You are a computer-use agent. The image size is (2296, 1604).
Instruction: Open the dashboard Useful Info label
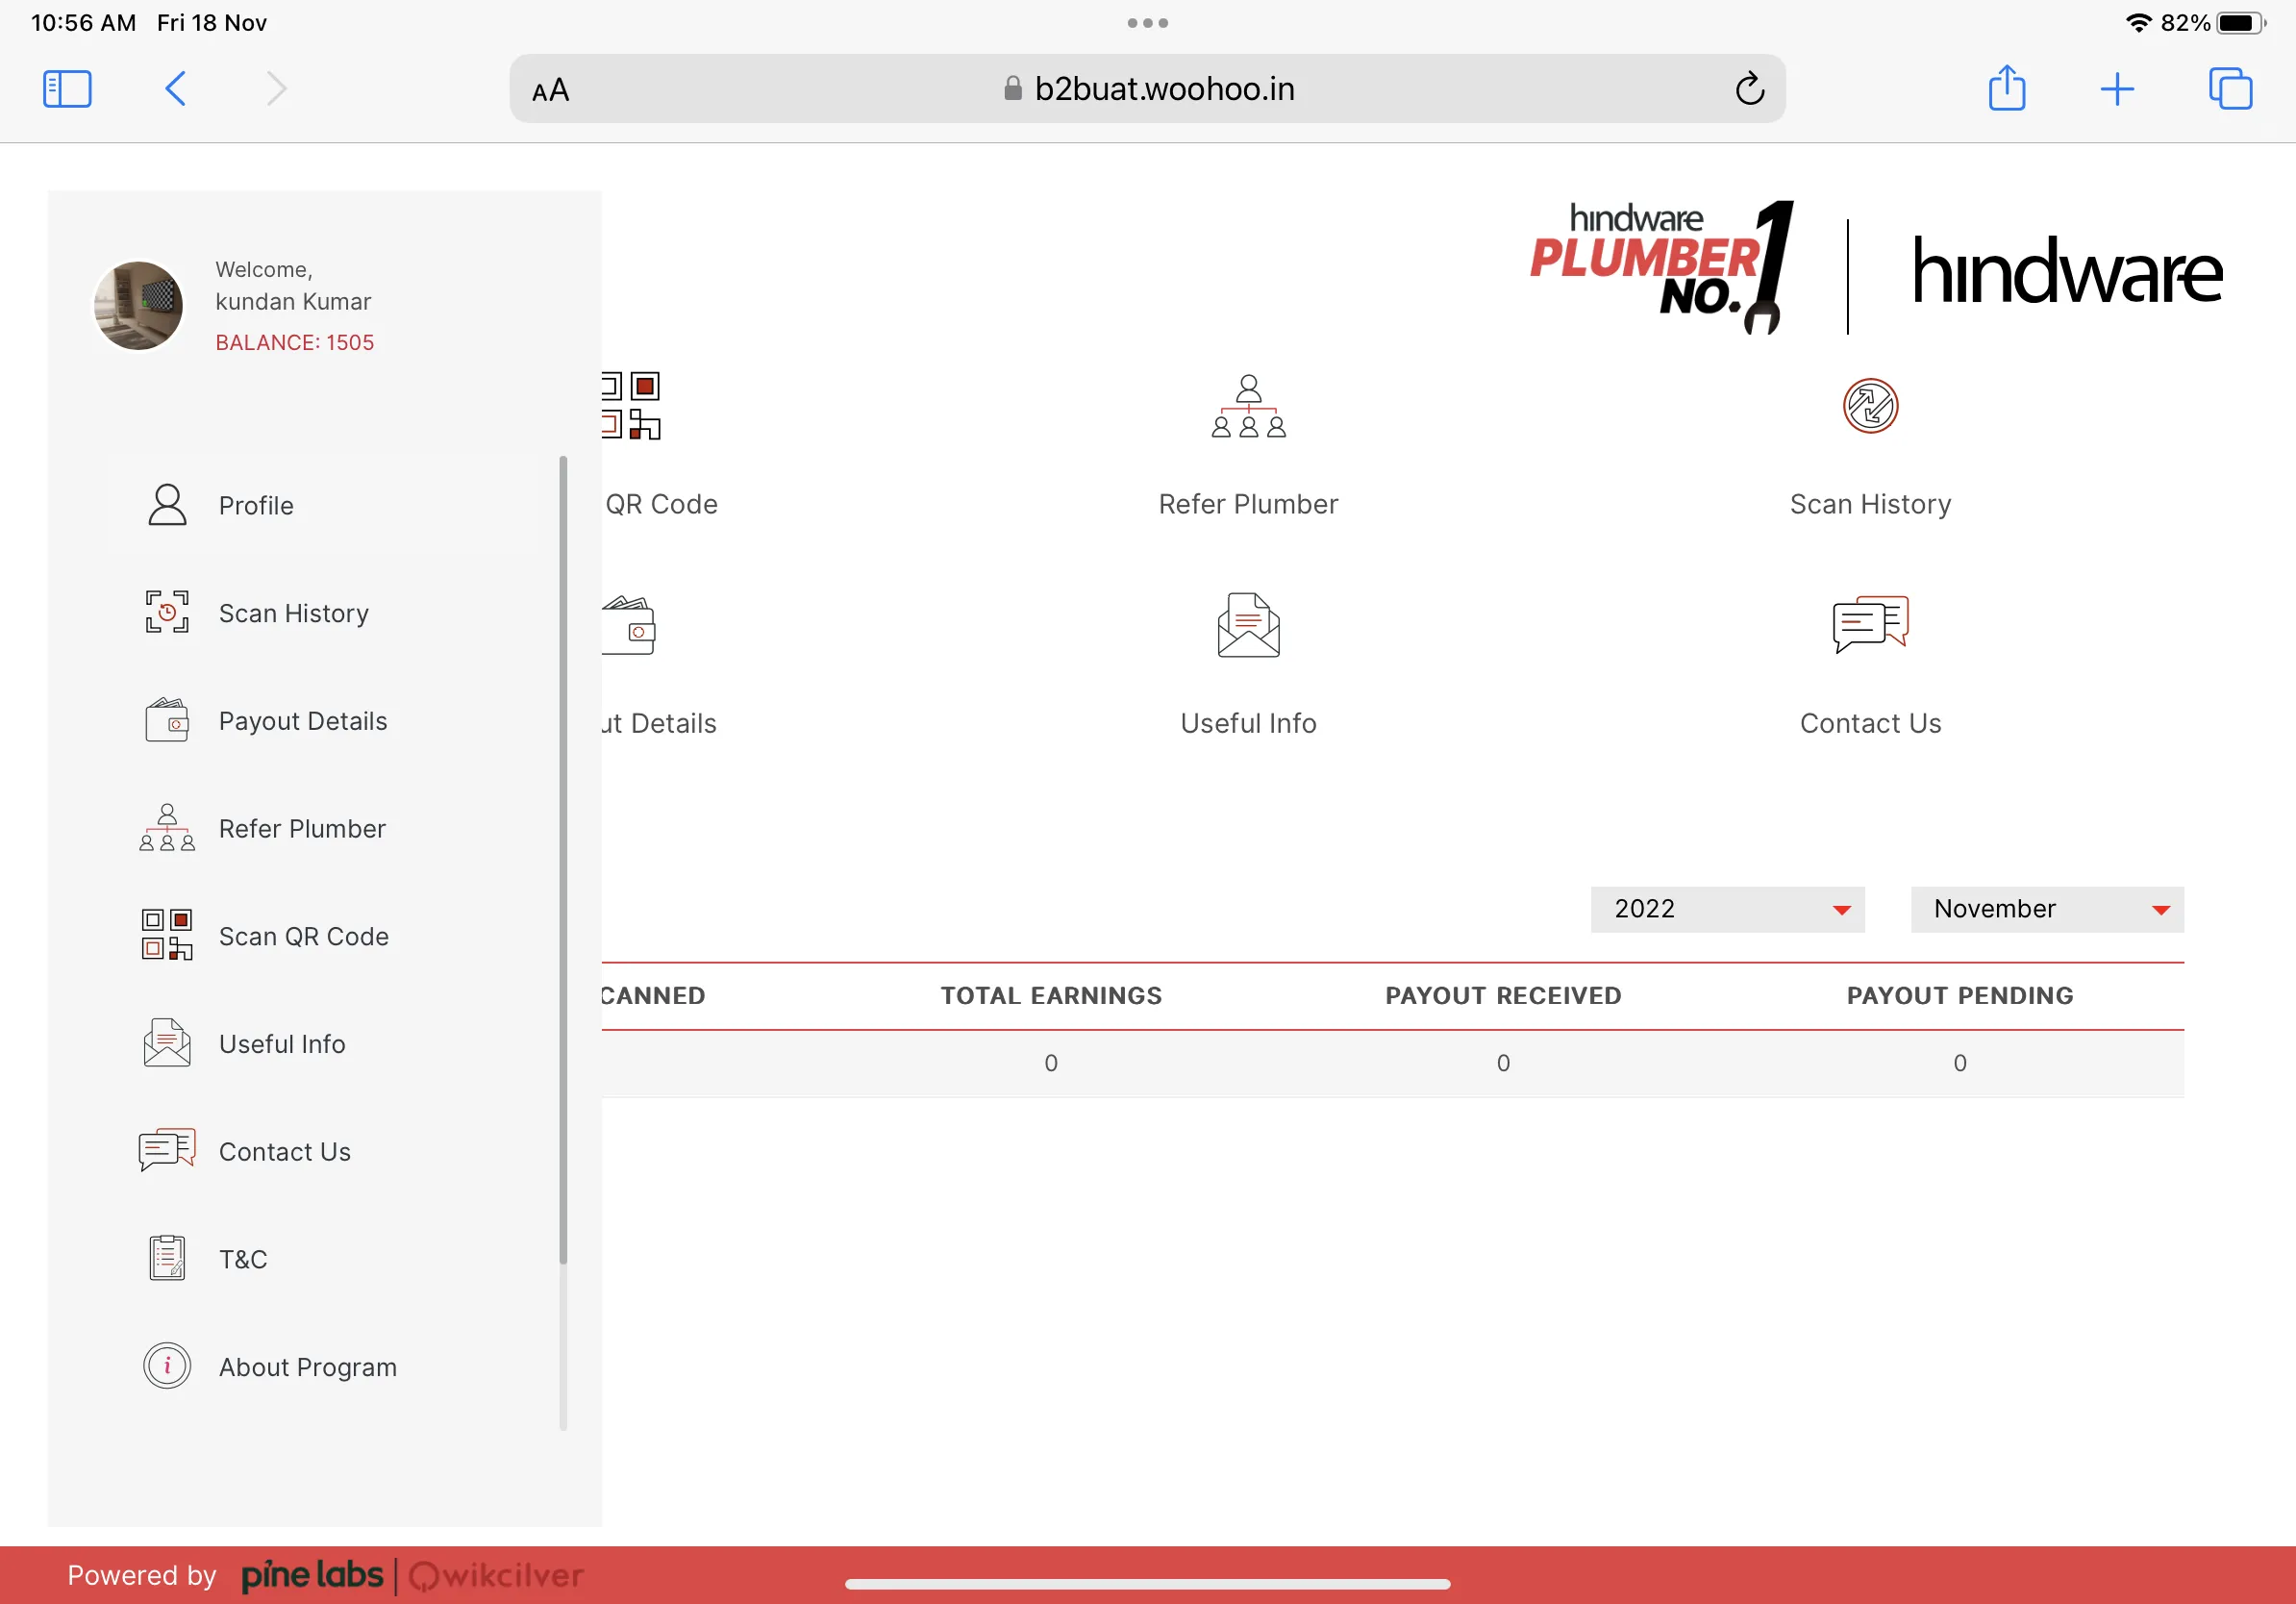click(1248, 723)
